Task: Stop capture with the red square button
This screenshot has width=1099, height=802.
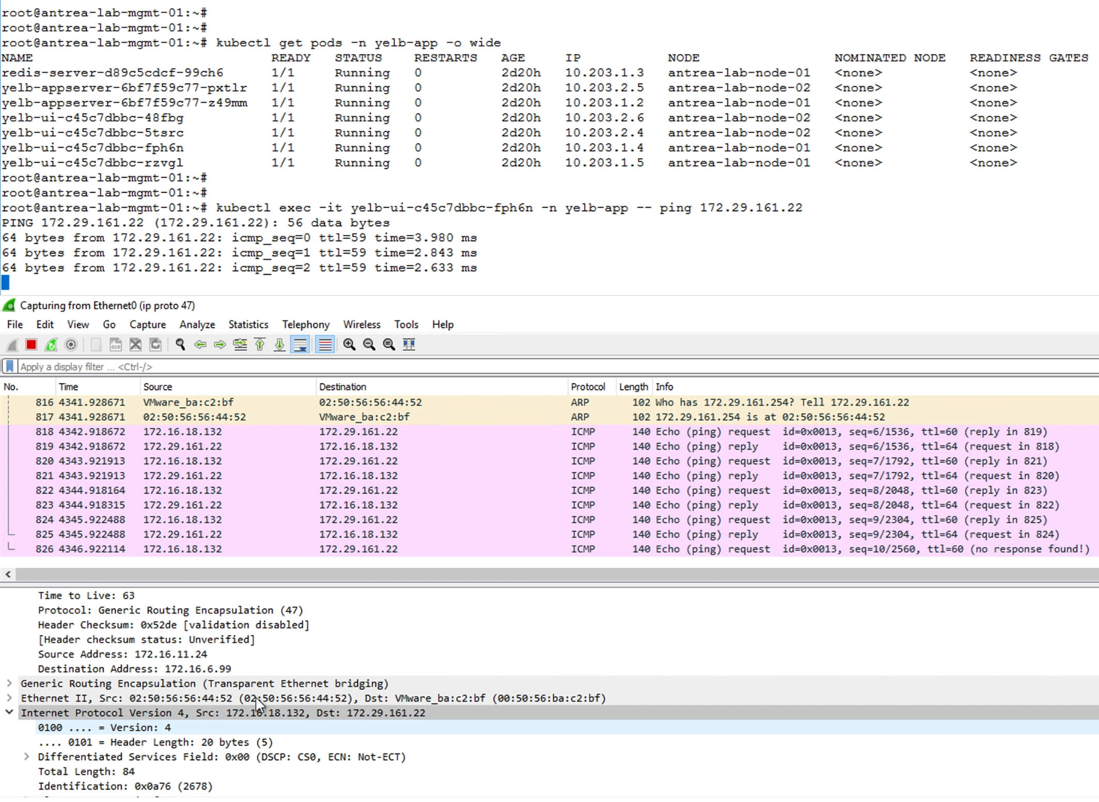Action: click(x=31, y=345)
